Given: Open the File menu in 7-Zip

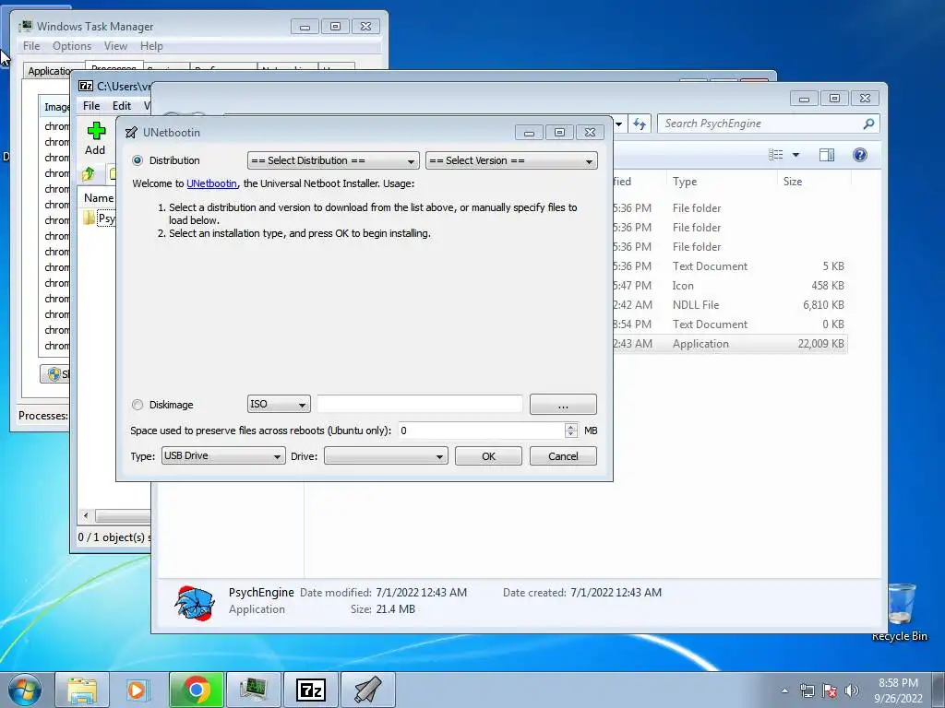Looking at the screenshot, I should (91, 106).
